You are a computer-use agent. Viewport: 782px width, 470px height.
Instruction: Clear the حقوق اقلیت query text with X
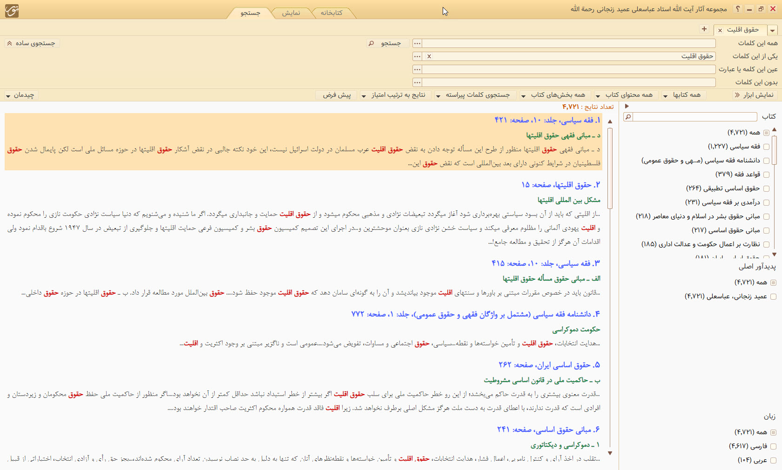coord(429,56)
